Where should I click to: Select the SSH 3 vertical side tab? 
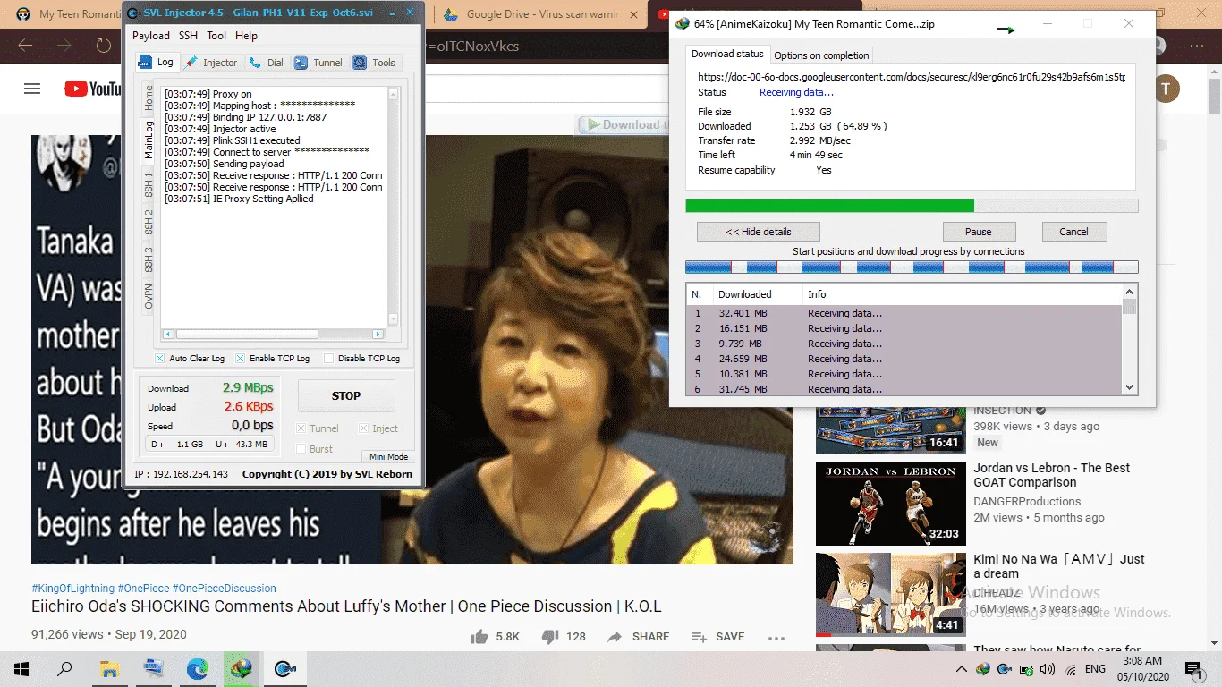pos(149,259)
